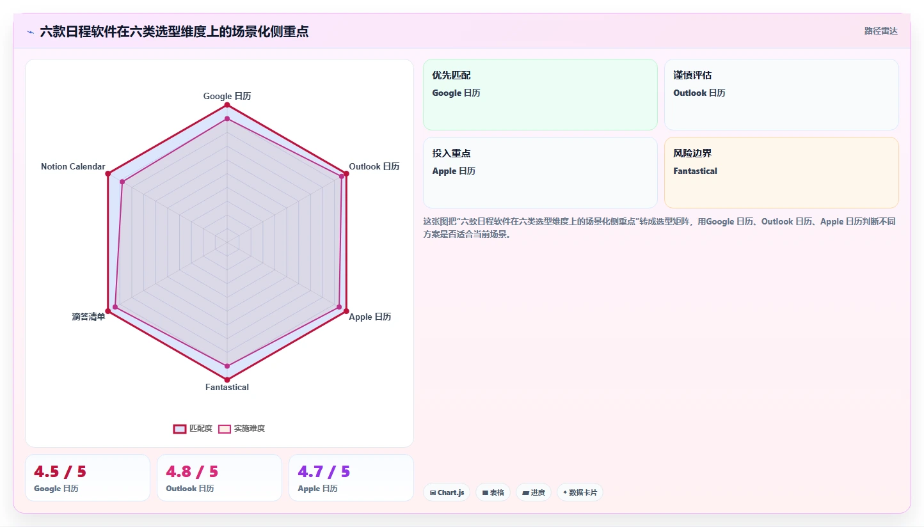This screenshot has height=527, width=924.
Task: Click the 4.5 / 5 score value
Action: click(60, 472)
